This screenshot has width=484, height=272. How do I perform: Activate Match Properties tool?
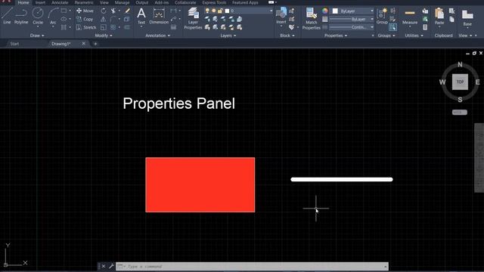tap(311, 18)
